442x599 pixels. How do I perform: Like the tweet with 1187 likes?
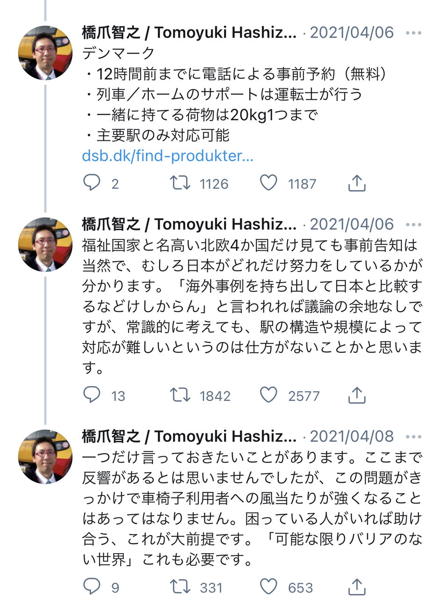point(268,183)
